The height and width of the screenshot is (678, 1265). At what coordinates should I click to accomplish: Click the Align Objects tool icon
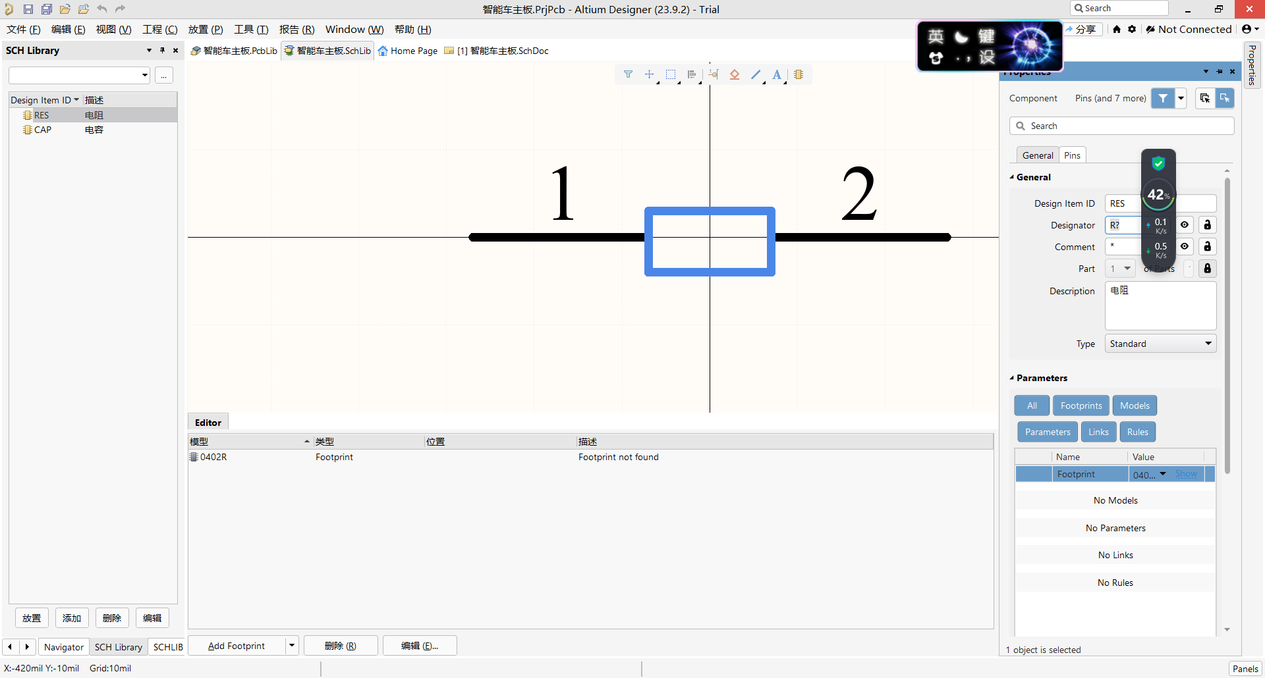coord(691,74)
